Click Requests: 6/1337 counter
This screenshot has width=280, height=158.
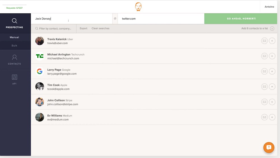15,8
